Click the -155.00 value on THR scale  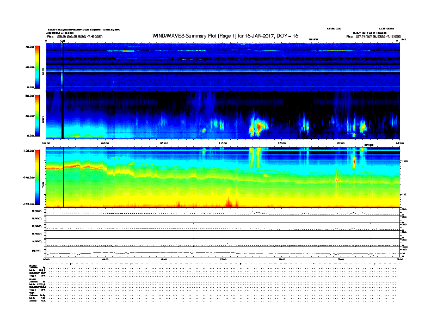click(28, 204)
